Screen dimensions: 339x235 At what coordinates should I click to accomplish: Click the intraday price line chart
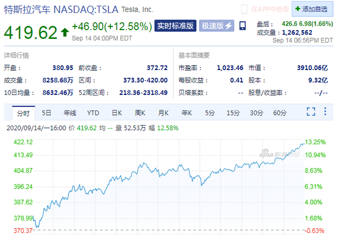[x=168, y=185]
